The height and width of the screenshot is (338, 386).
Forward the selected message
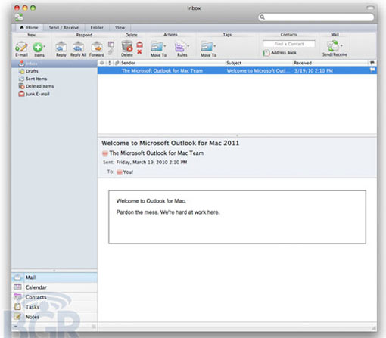tap(97, 49)
